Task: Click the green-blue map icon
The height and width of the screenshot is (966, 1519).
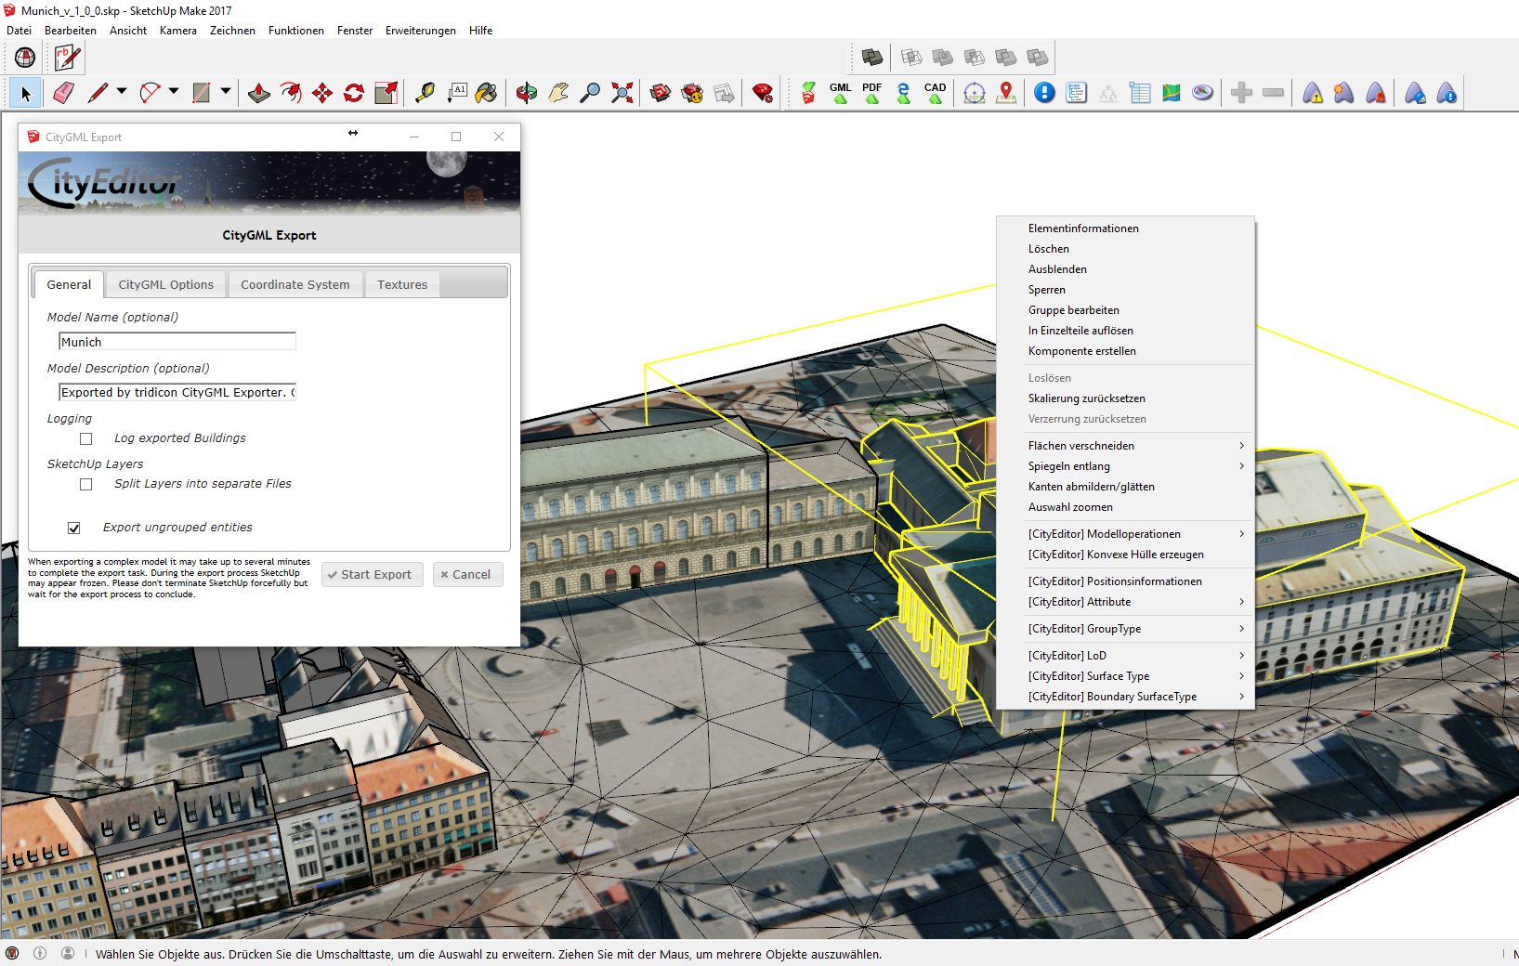Action: click(x=1172, y=93)
